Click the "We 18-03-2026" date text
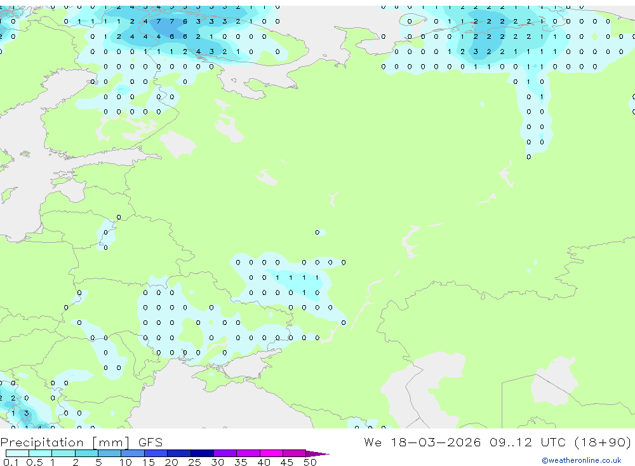 [422, 442]
